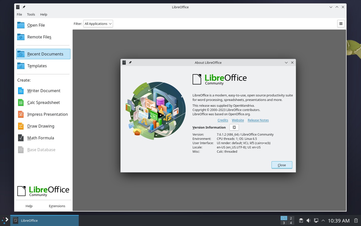Click the Close button in About dialog
The height and width of the screenshot is (226, 361).
pos(282,165)
